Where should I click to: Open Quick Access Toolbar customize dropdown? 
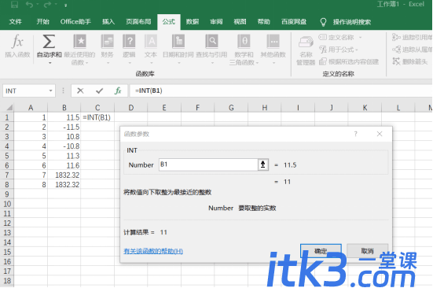click(x=66, y=5)
